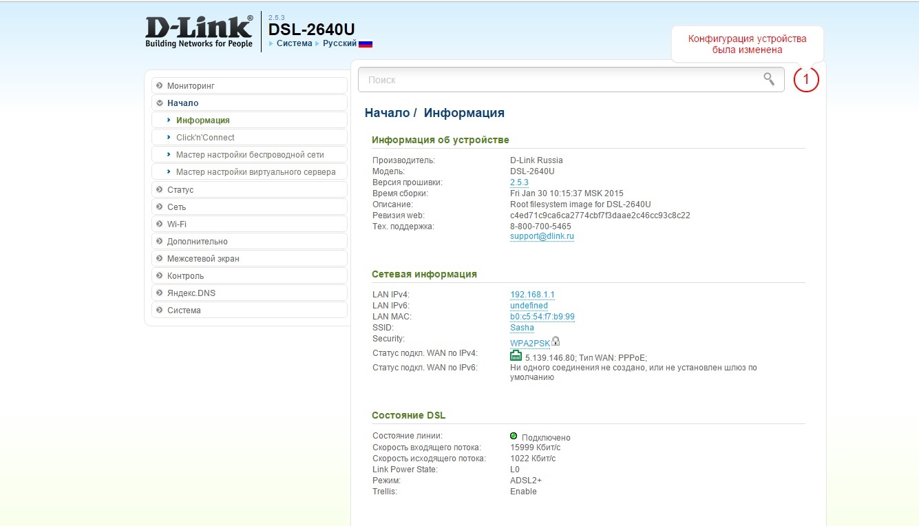Image resolution: width=919 pixels, height=526 pixels.
Task: Expand the Дополнительно menu section
Action: tap(249, 242)
